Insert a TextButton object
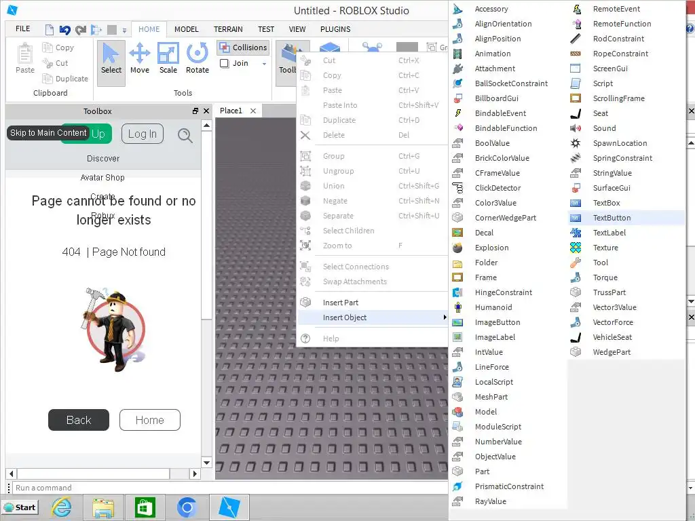695x521 pixels. (626, 218)
